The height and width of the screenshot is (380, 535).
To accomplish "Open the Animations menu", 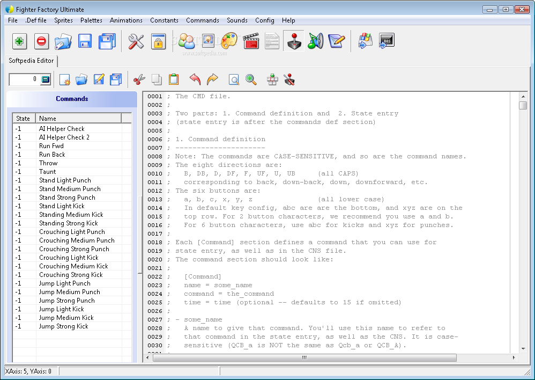I will pyautogui.click(x=126, y=20).
